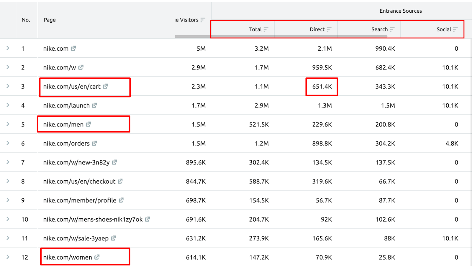Image resolution: width=472 pixels, height=266 pixels.
Task: Click the Direct column header
Action: point(317,29)
